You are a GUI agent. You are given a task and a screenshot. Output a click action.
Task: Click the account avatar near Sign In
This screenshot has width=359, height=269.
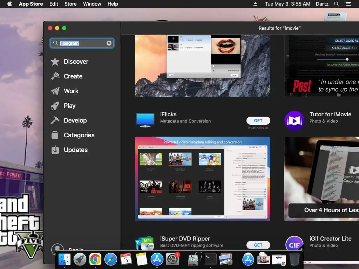tap(57, 249)
